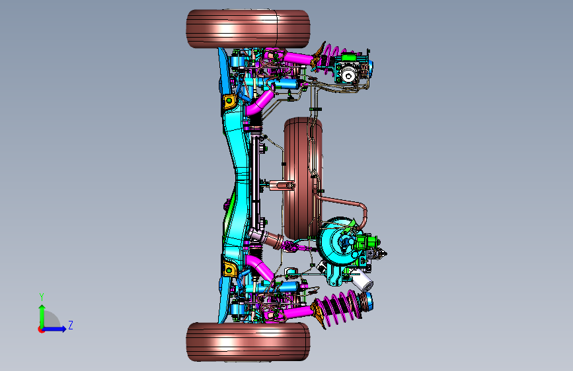The height and width of the screenshot is (371, 573).
Task: Click the blue Z axis arrow of triad
Action: click(55, 329)
